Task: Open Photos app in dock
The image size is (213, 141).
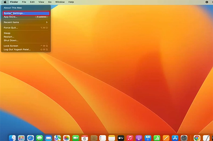Action: 67,138
